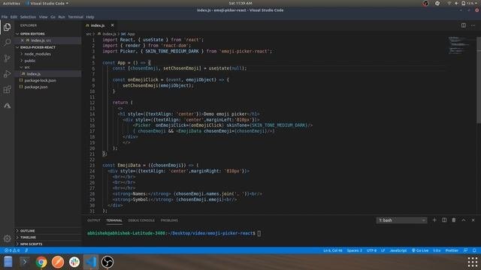Launch Files from the dock
Screen dimensions: 481x270
point(8,262)
